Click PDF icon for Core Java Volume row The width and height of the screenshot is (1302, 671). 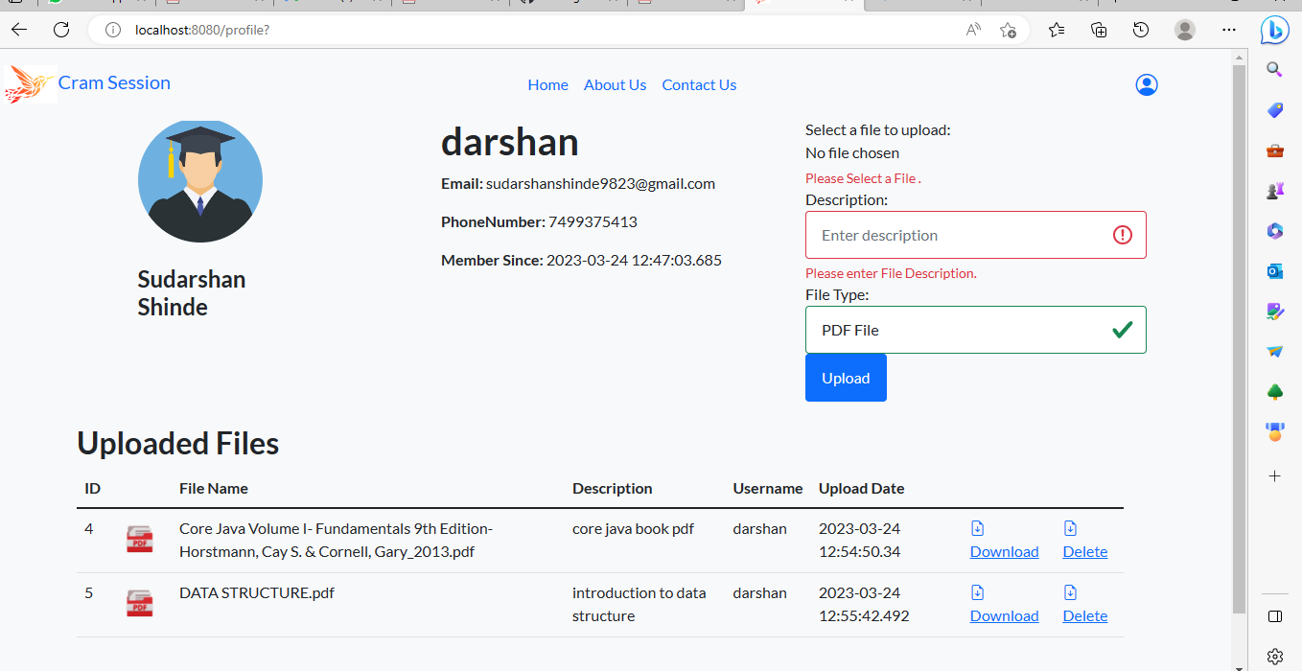coord(140,540)
